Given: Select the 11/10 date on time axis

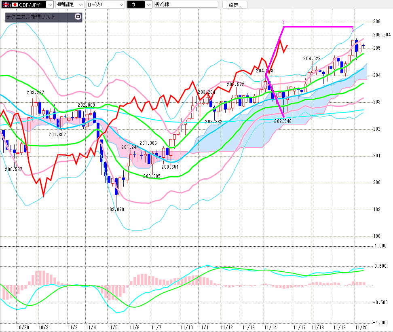Looking at the screenshot, I should click(186, 327).
